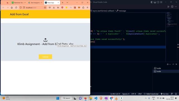179x101 pixels.
Task: Open Firefox hamburger application menu
Action: pos(88,8)
